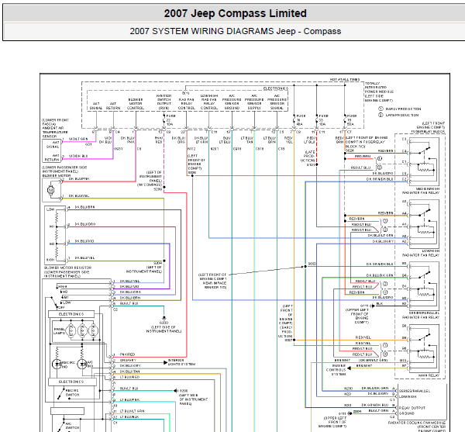This screenshot has height=432, width=465.
Task: Select "A/C PRESSURE SENSOR SUPPLY" label
Action: pyautogui.click(x=254, y=102)
